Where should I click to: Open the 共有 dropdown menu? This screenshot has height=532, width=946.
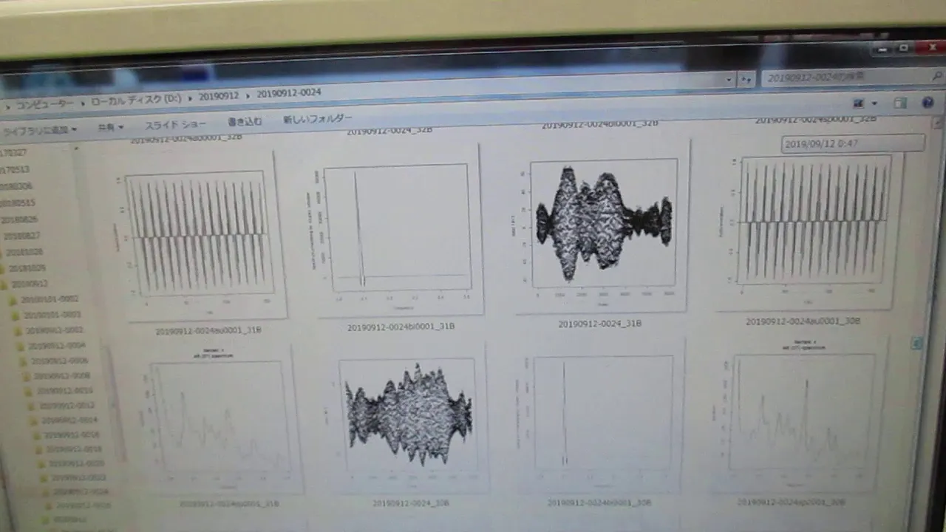(111, 127)
